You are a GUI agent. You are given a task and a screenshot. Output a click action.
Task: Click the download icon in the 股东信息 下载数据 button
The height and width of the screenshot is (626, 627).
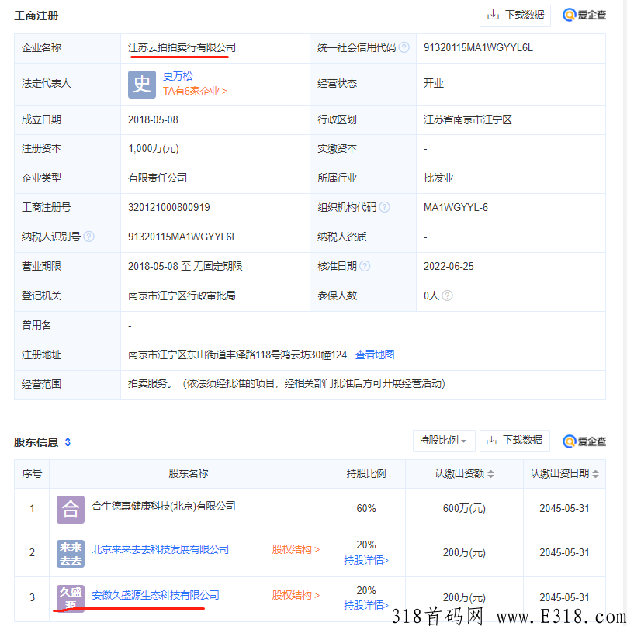[x=491, y=440]
